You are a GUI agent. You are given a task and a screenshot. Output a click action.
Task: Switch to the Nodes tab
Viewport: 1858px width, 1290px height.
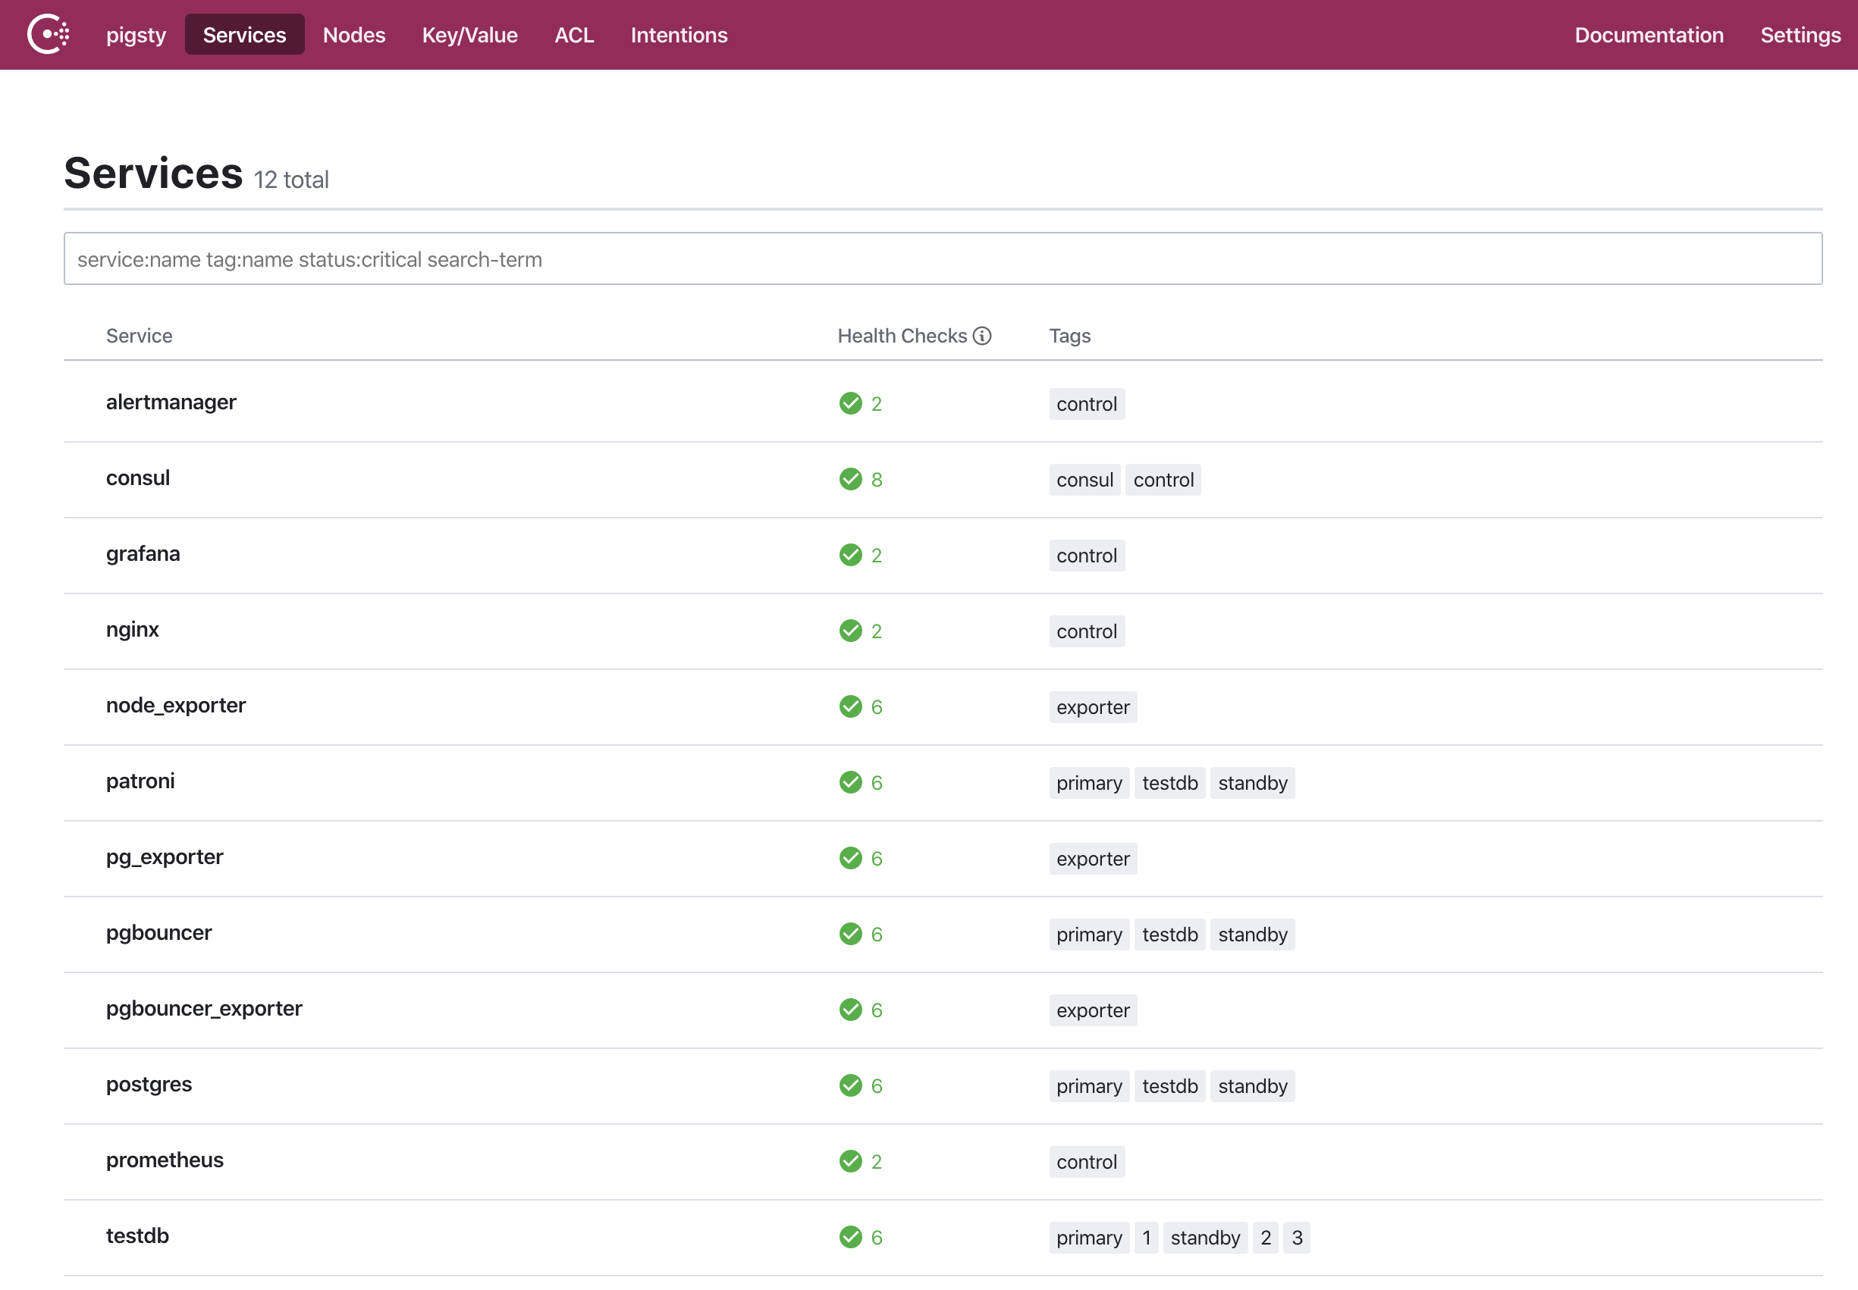(353, 35)
